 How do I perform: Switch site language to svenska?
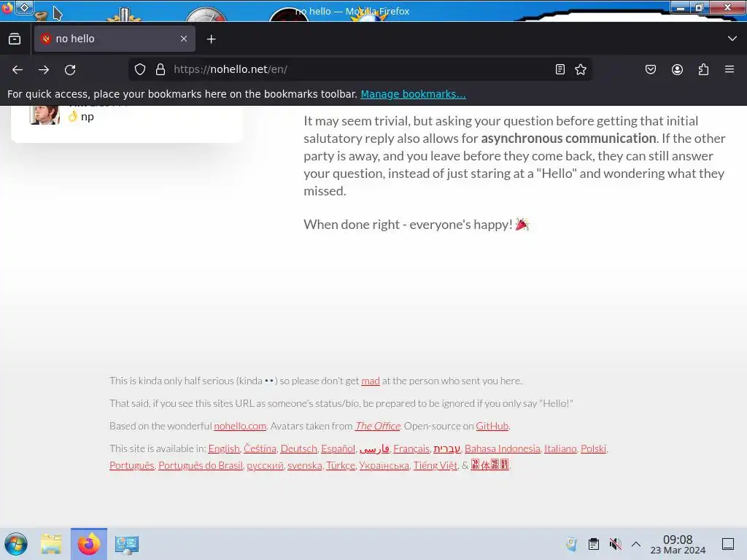[x=305, y=465]
